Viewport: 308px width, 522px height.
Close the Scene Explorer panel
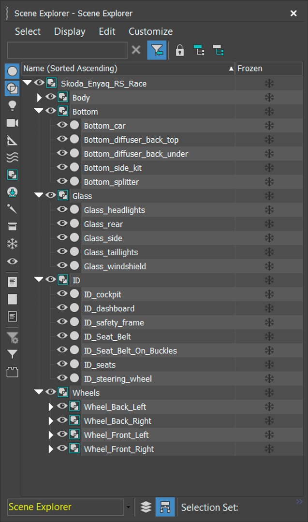(x=293, y=14)
